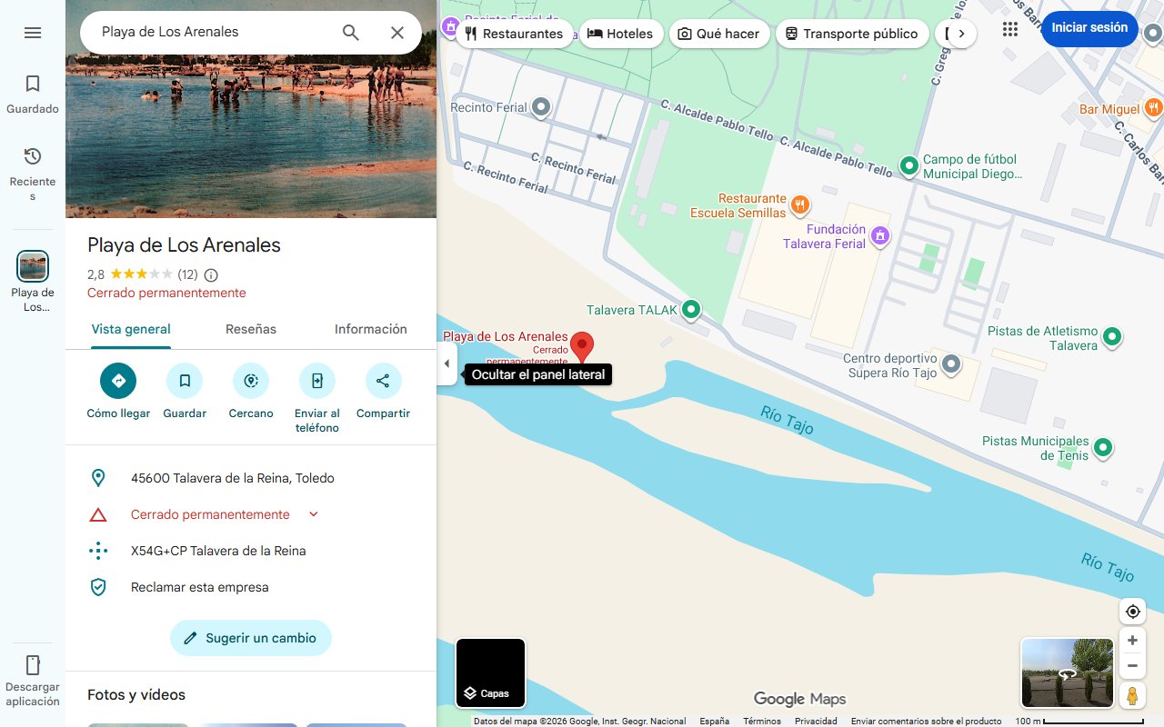
Task: Open the main menu hamburger icon
Action: pyautogui.click(x=33, y=32)
